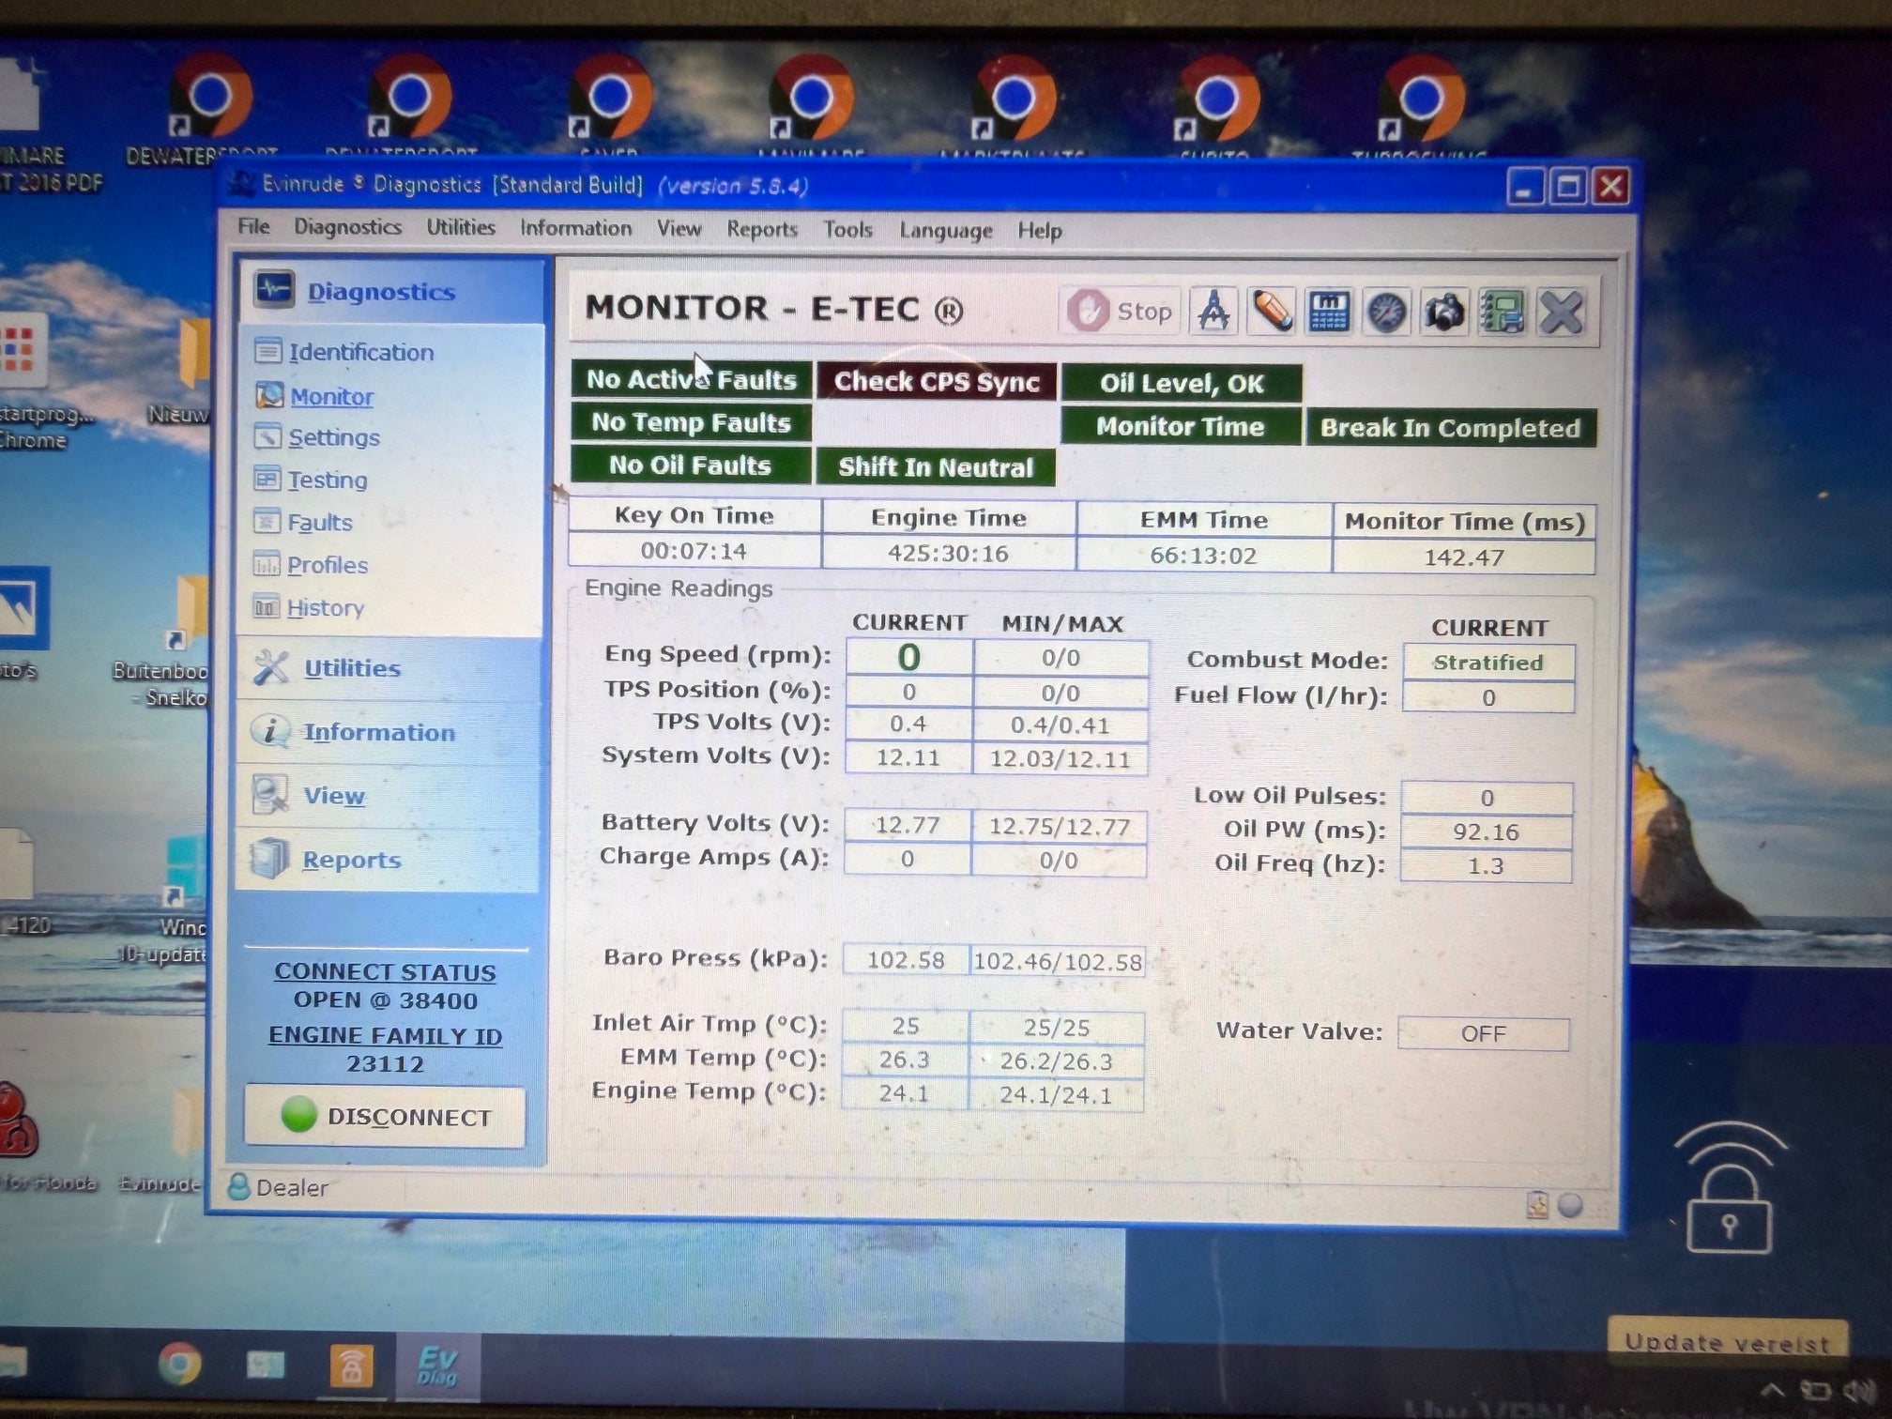Click the 'No Oil Faults' status indicator

pyautogui.click(x=691, y=465)
